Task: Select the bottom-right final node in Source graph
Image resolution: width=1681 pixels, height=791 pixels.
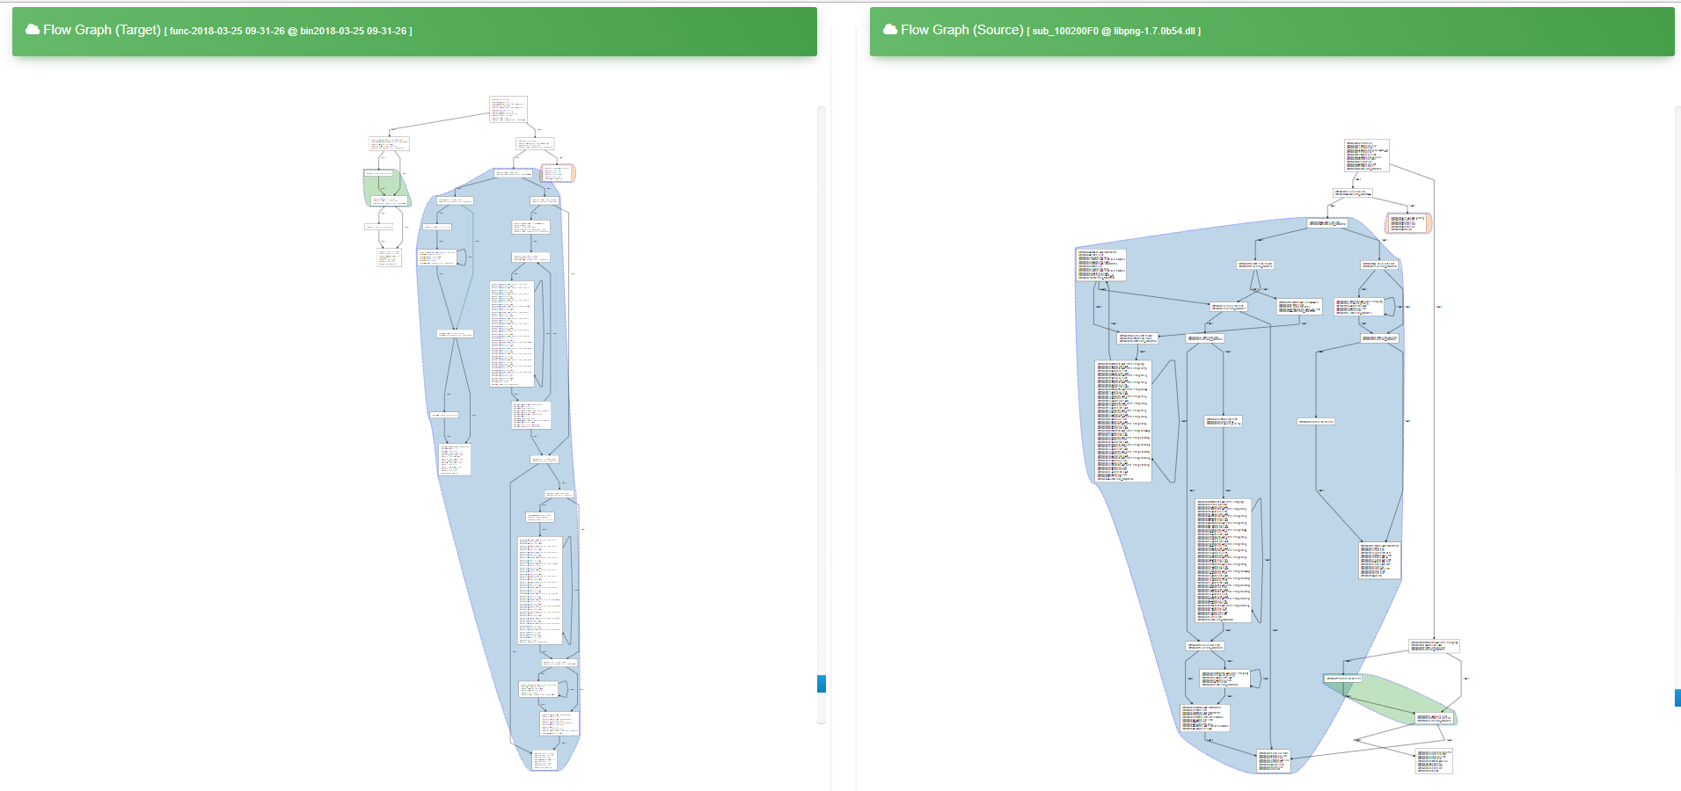Action: [x=1434, y=761]
